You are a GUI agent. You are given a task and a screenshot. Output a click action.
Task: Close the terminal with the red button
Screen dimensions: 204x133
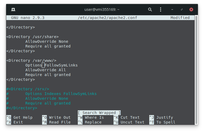coord(191,9)
